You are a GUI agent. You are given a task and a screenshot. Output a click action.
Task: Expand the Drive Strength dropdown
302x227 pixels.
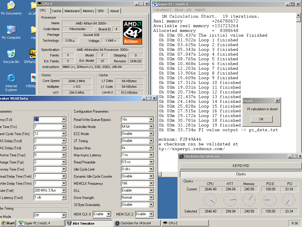click(151, 198)
